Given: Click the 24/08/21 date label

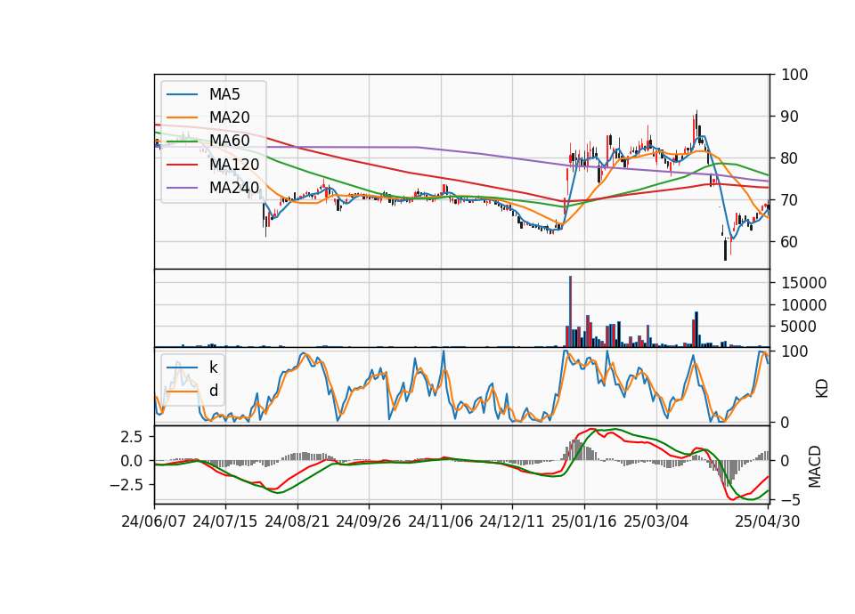Looking at the screenshot, I should [x=297, y=521].
